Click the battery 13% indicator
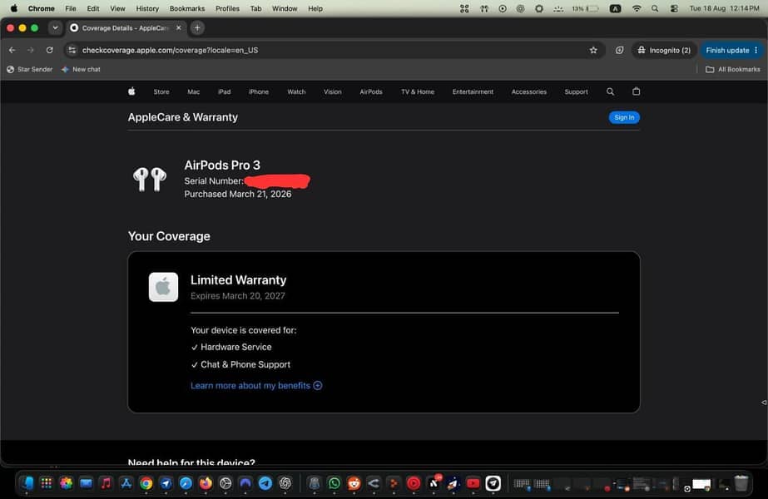This screenshot has width=768, height=499. pyautogui.click(x=585, y=8)
